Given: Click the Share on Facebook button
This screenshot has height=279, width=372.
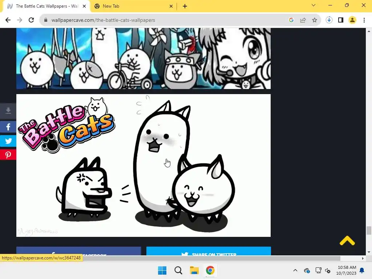Looking at the screenshot, I should [x=79, y=251].
